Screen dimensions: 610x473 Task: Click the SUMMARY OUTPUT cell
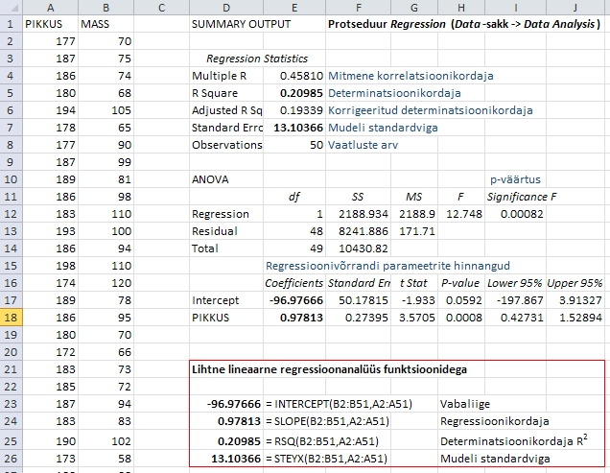(x=230, y=23)
